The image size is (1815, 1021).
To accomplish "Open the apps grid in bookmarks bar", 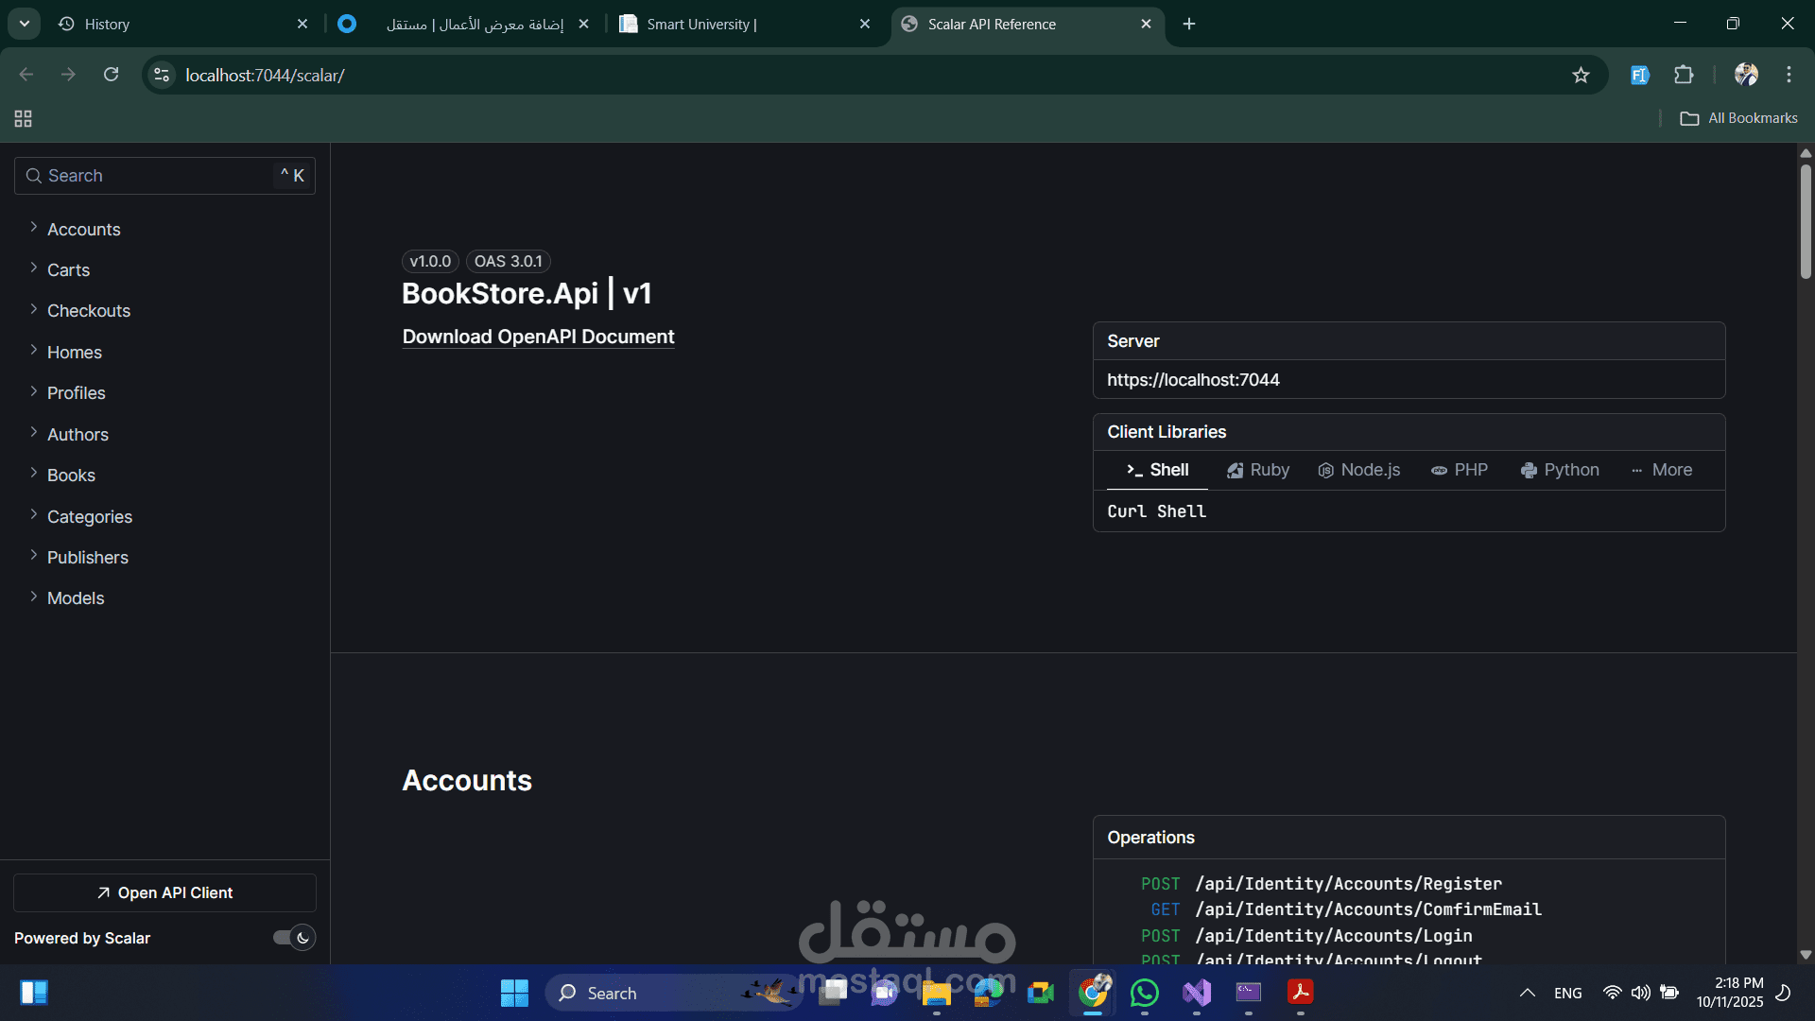I will [x=23, y=118].
